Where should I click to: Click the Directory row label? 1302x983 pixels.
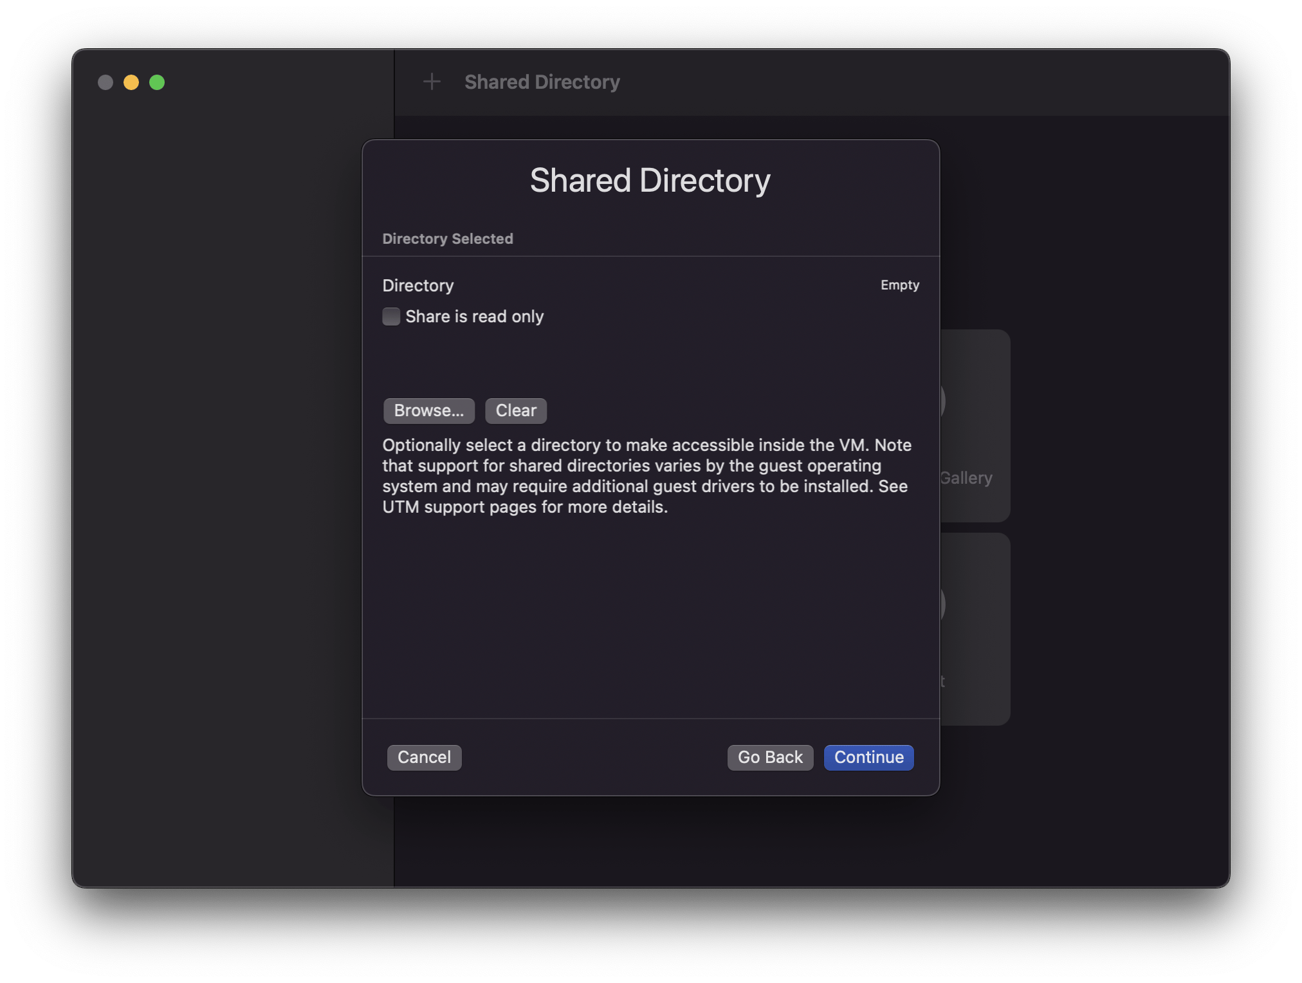point(418,286)
